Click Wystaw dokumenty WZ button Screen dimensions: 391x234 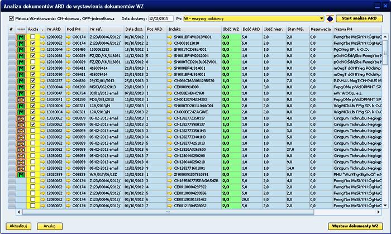point(355,226)
